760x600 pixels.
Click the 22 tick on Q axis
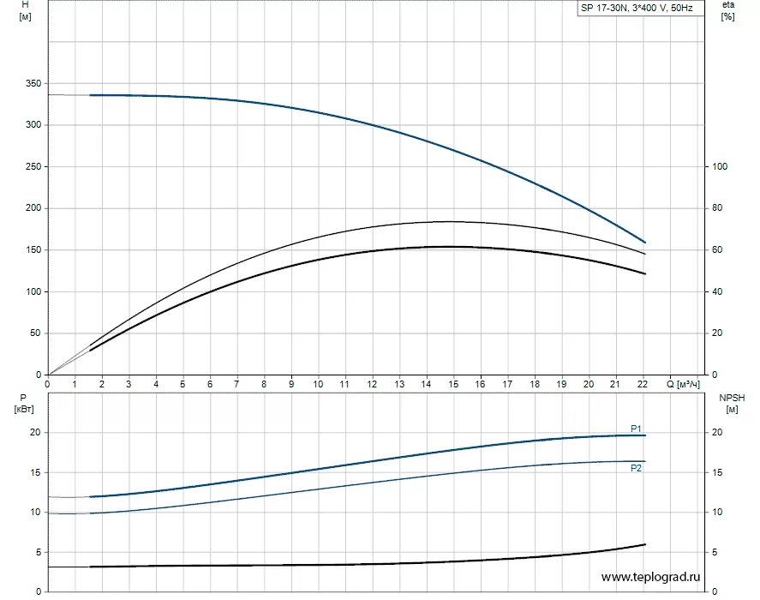pos(643,385)
